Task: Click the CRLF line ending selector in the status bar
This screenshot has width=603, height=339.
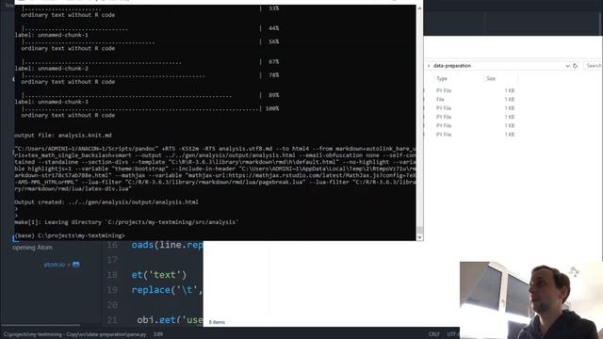Action: pyautogui.click(x=433, y=334)
